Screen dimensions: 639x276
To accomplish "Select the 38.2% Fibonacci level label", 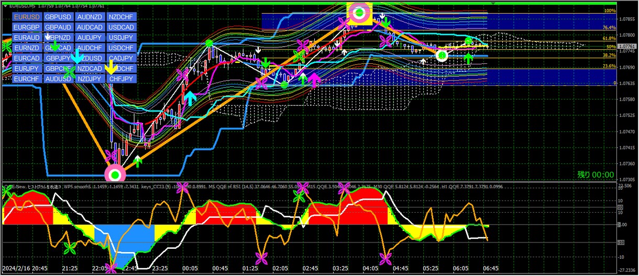I will pyautogui.click(x=609, y=55).
